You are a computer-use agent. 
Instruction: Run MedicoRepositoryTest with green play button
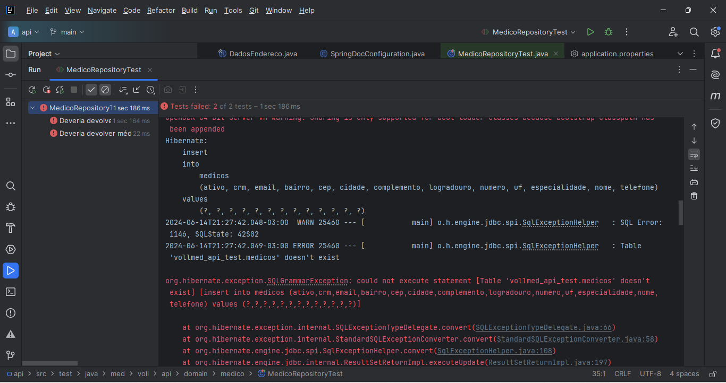(x=590, y=32)
